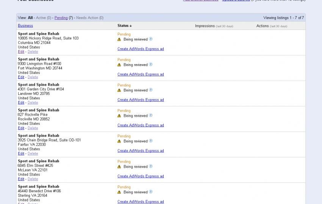322x204 pixels.
Task: Click warning icon in Landover MD row
Action: pos(119,90)
